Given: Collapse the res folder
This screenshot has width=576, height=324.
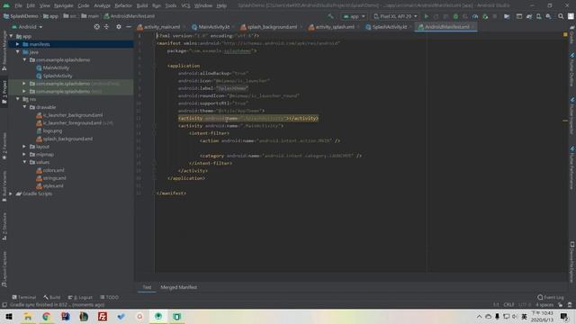Looking at the screenshot, I should (x=18, y=99).
